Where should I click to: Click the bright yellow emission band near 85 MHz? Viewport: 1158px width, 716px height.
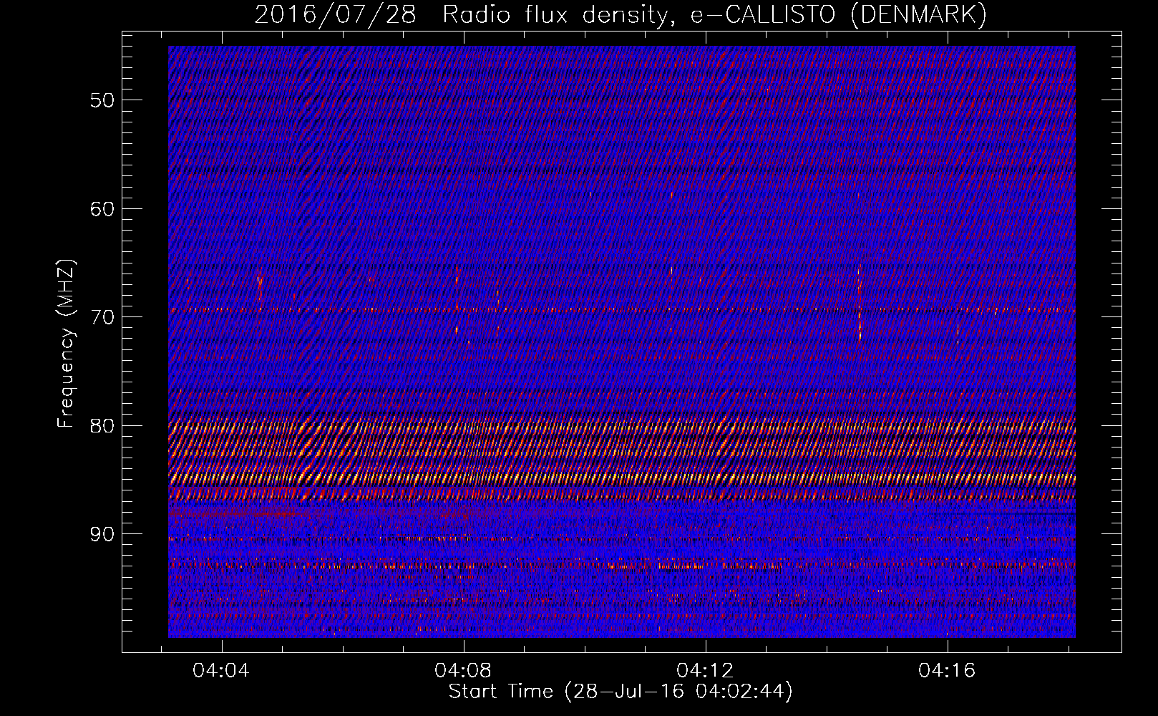(622, 478)
